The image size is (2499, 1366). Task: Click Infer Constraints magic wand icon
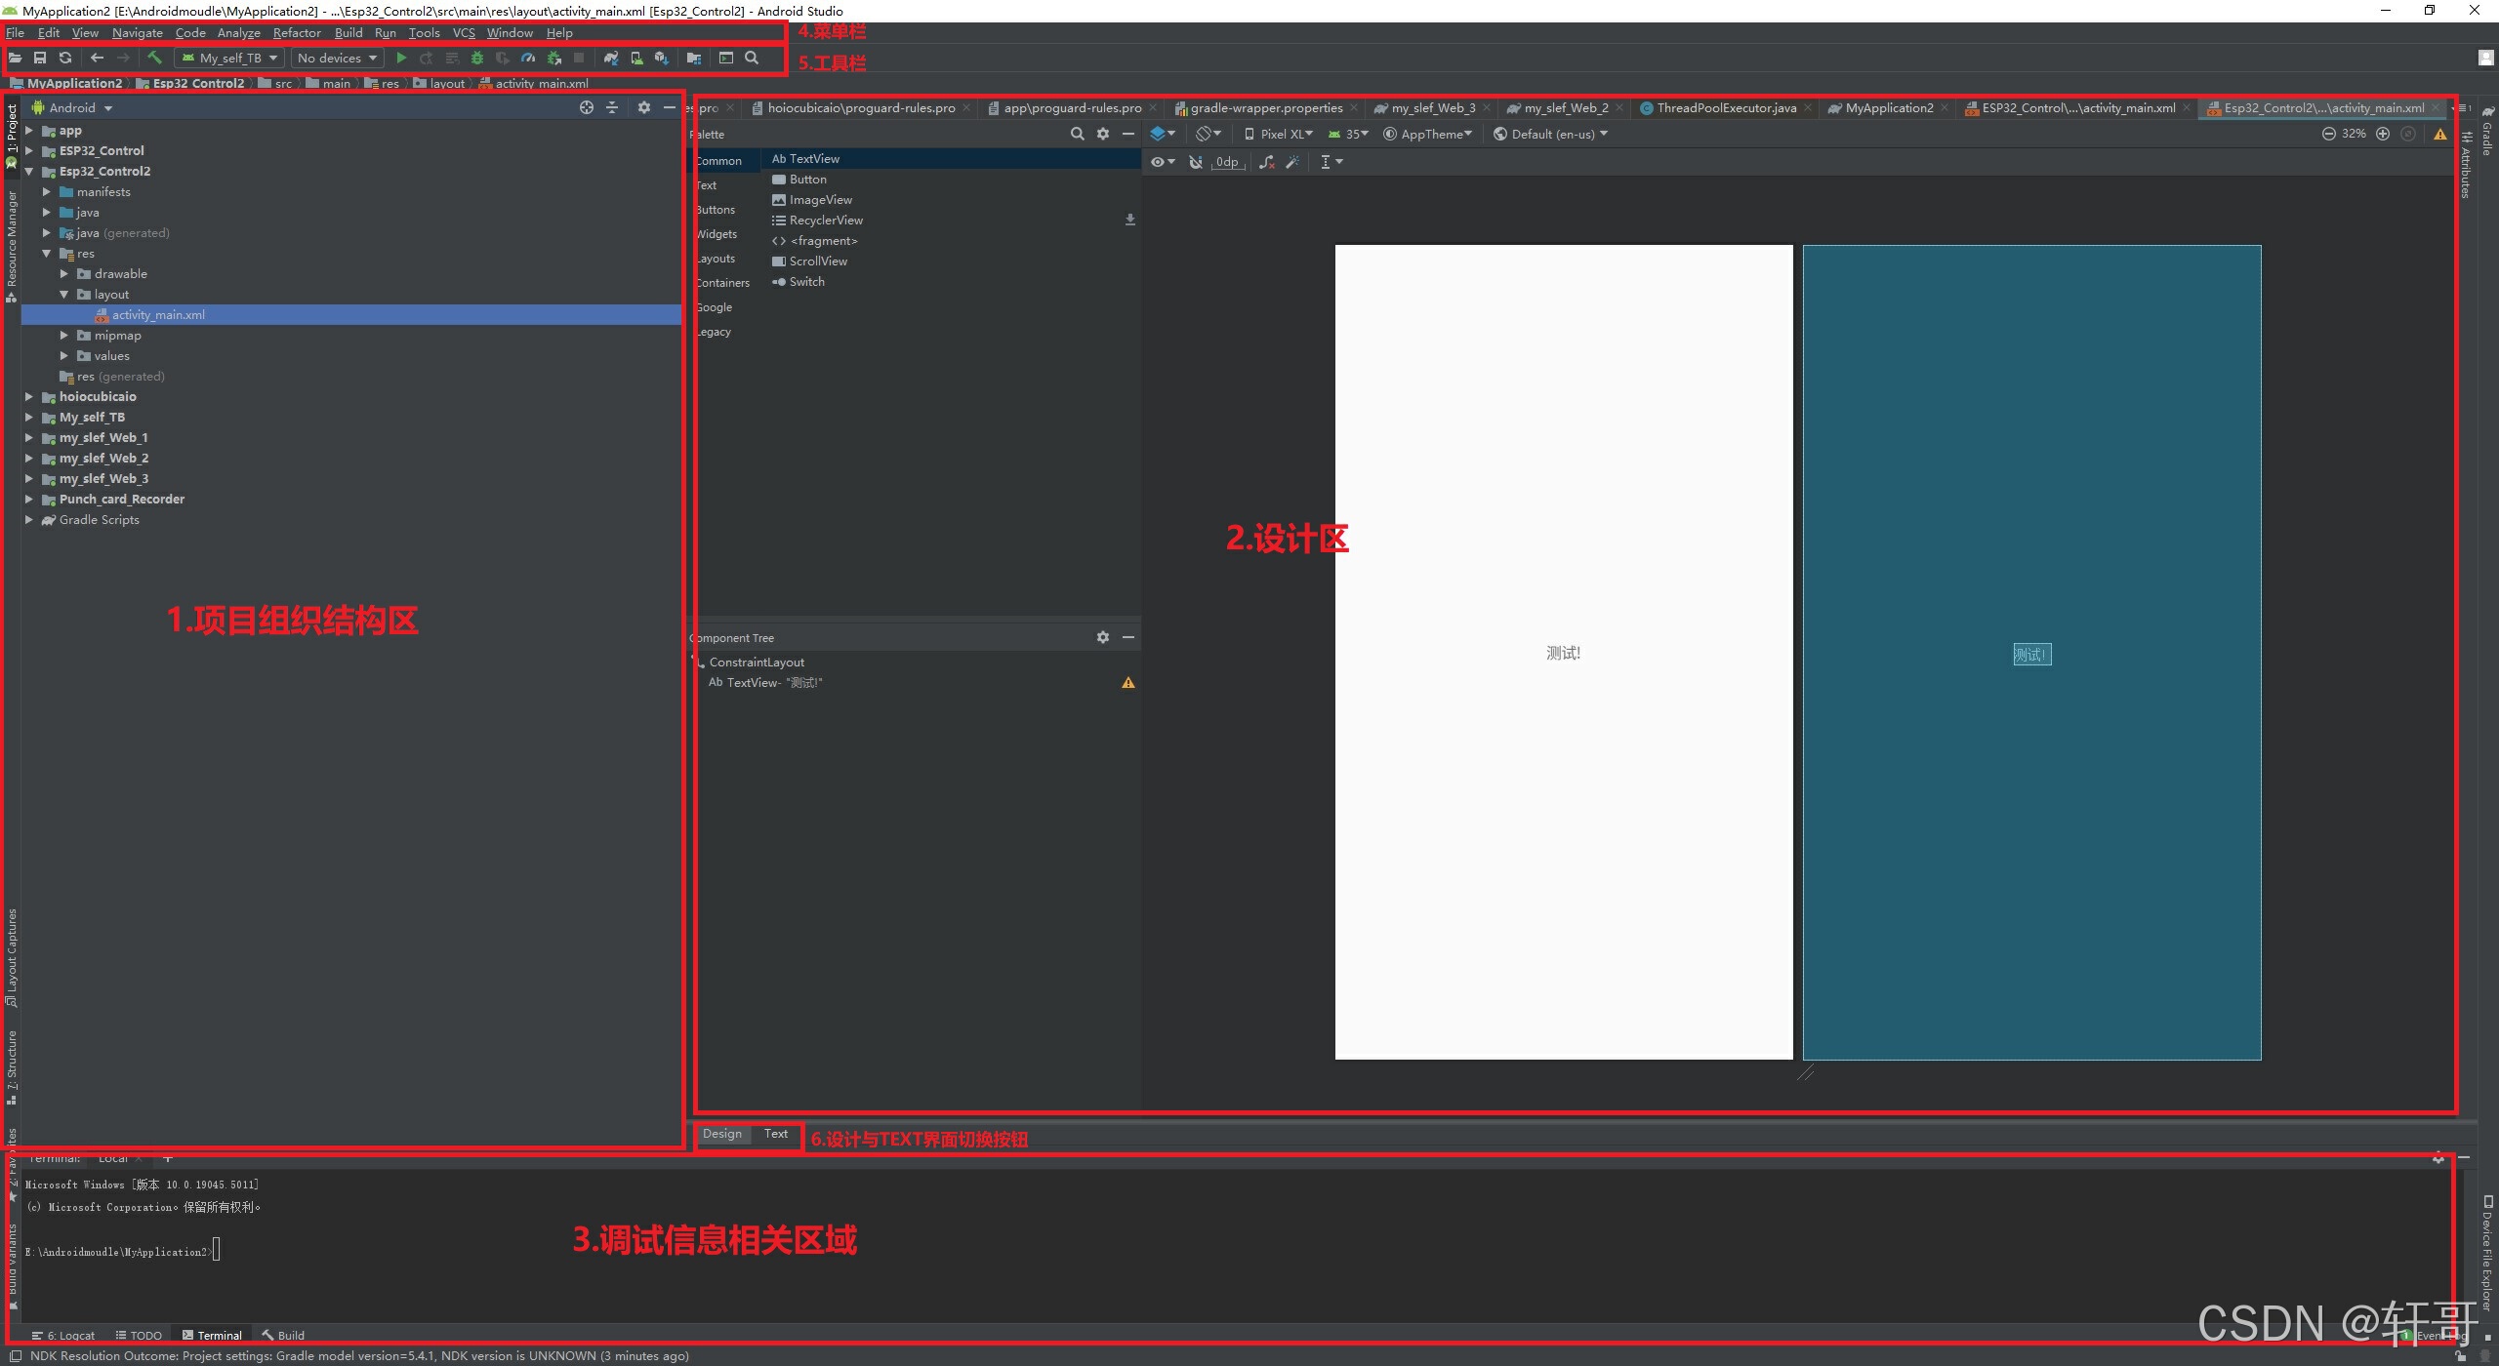coord(1292,162)
